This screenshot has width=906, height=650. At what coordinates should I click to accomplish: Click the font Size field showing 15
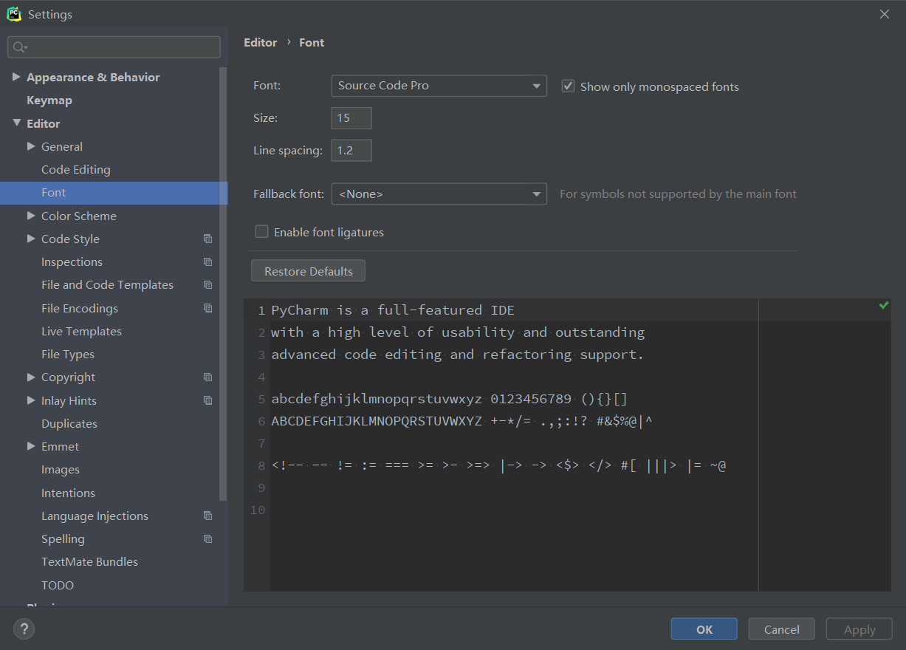pyautogui.click(x=351, y=118)
